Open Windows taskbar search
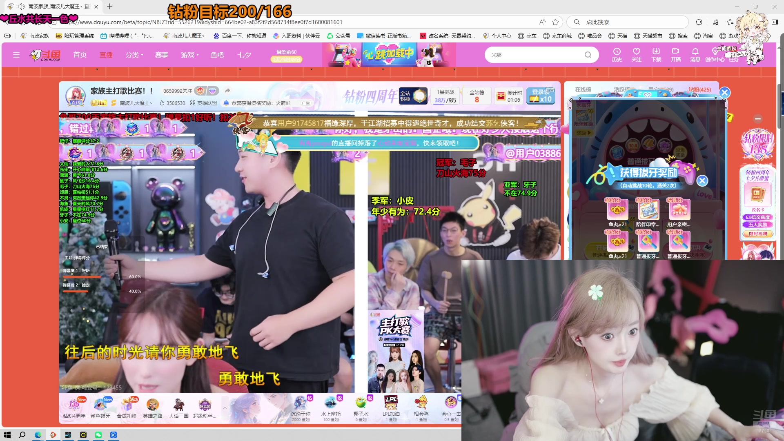The width and height of the screenshot is (784, 441). 22,435
